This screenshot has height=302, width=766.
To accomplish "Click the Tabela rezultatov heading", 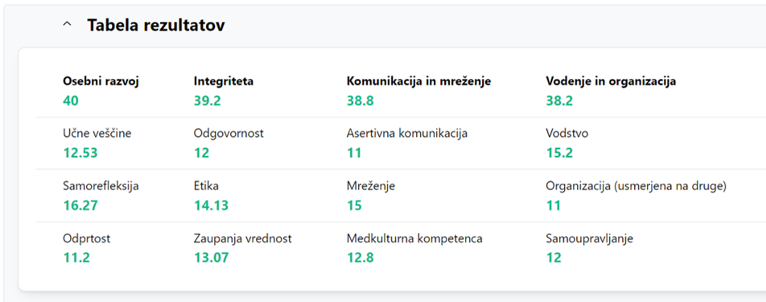I will 156,25.
